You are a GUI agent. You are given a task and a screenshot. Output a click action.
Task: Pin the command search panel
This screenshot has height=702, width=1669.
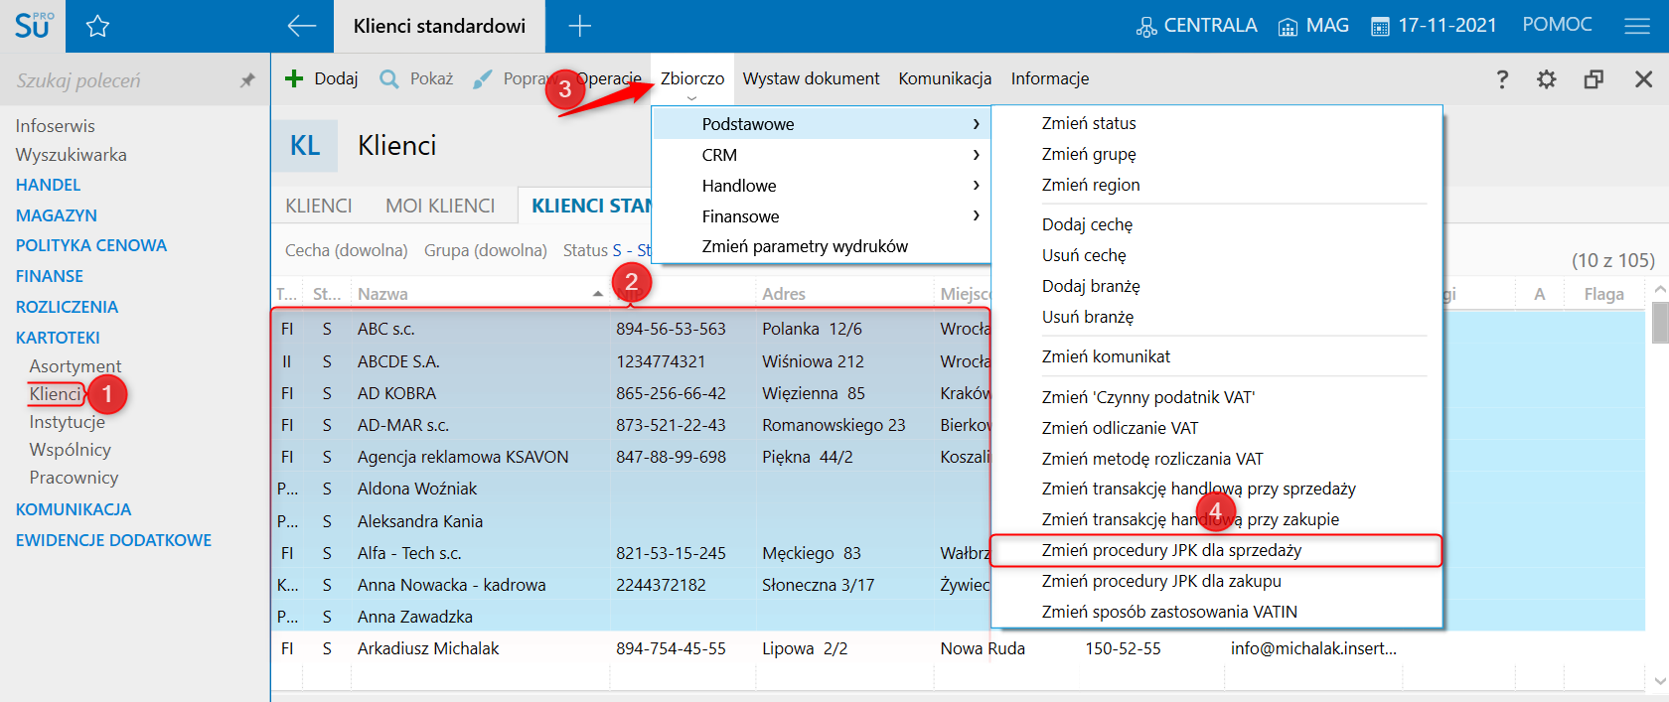(247, 80)
